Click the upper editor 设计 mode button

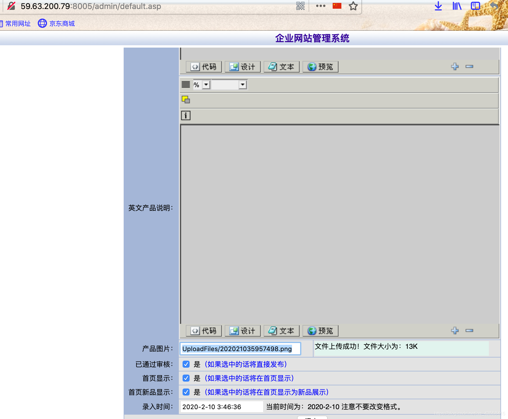[x=242, y=67]
